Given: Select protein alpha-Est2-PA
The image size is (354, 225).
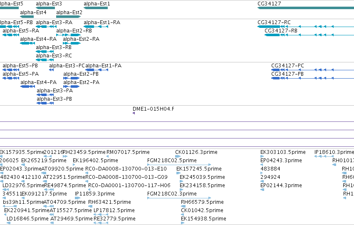Looking at the screenshot, I should coord(72,87).
